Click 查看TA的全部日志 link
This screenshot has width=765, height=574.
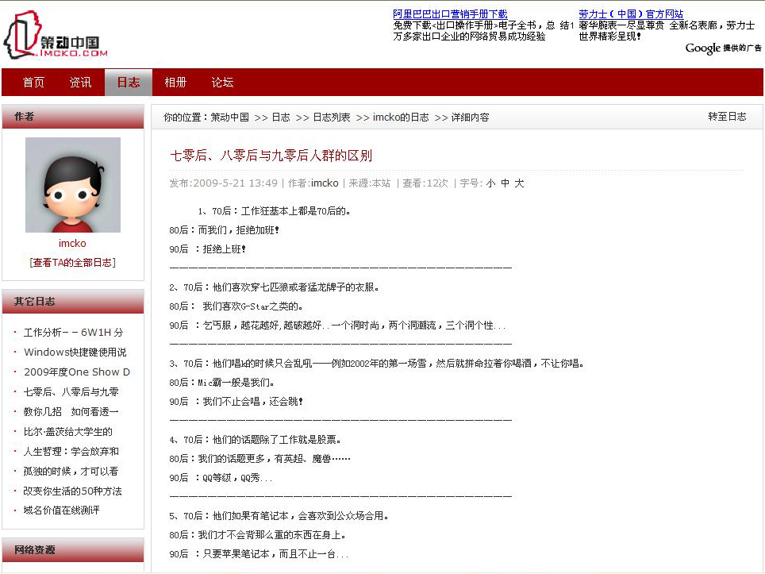(x=72, y=263)
